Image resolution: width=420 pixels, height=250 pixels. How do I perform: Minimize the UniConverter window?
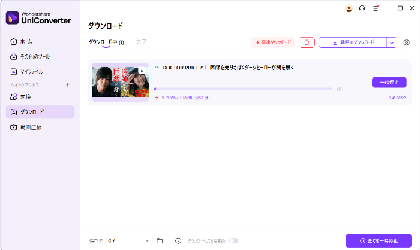coord(388,8)
